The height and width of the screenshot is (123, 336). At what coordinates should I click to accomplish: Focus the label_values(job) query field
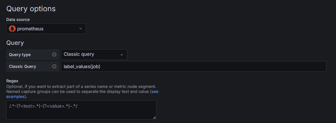[x=193, y=66]
